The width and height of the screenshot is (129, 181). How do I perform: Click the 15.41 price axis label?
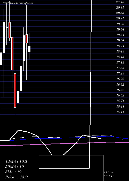pos(120,107)
